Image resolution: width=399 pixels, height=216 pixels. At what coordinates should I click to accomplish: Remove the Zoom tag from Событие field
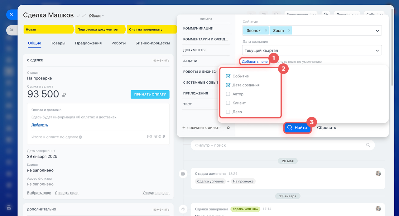click(289, 30)
